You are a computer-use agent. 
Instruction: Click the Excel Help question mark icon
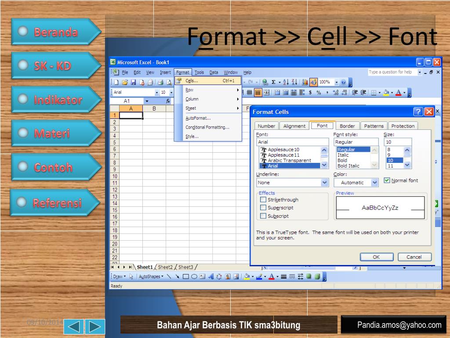click(x=343, y=82)
